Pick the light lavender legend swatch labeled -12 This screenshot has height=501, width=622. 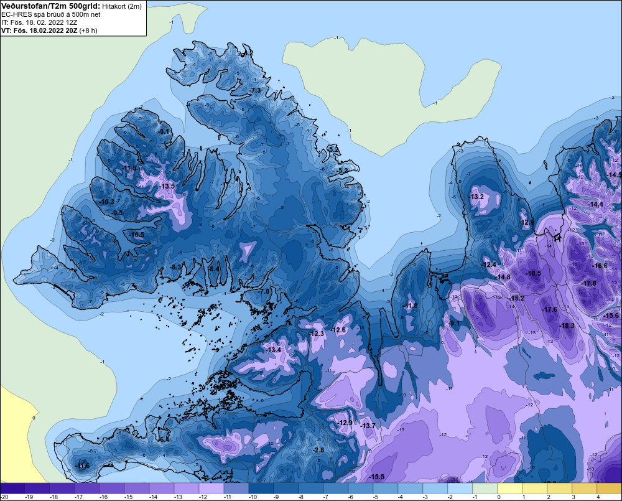[211, 489]
